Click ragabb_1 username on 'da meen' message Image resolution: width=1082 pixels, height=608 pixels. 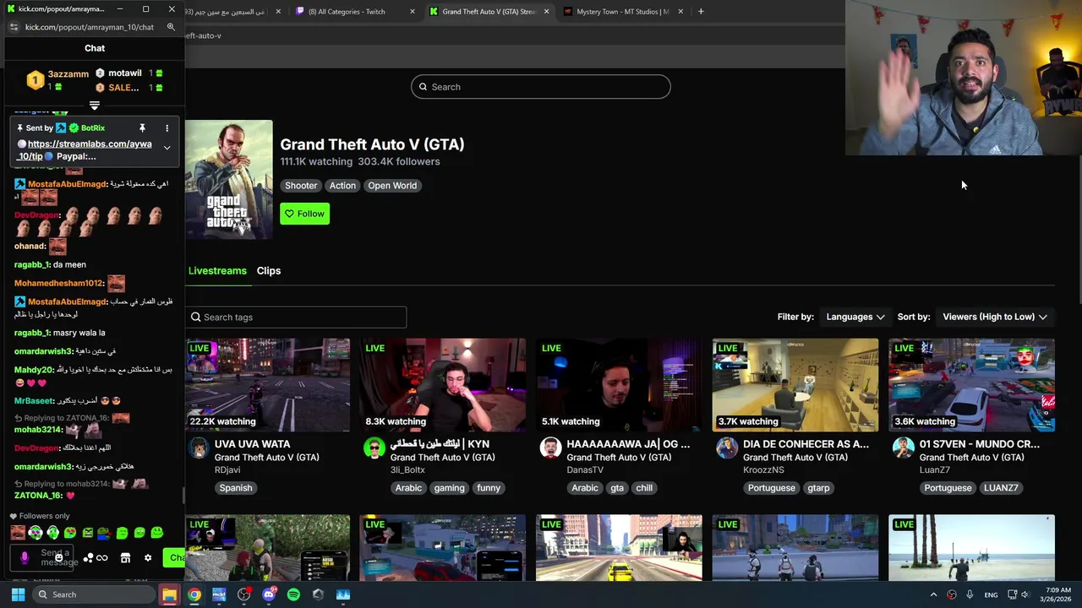pos(31,264)
